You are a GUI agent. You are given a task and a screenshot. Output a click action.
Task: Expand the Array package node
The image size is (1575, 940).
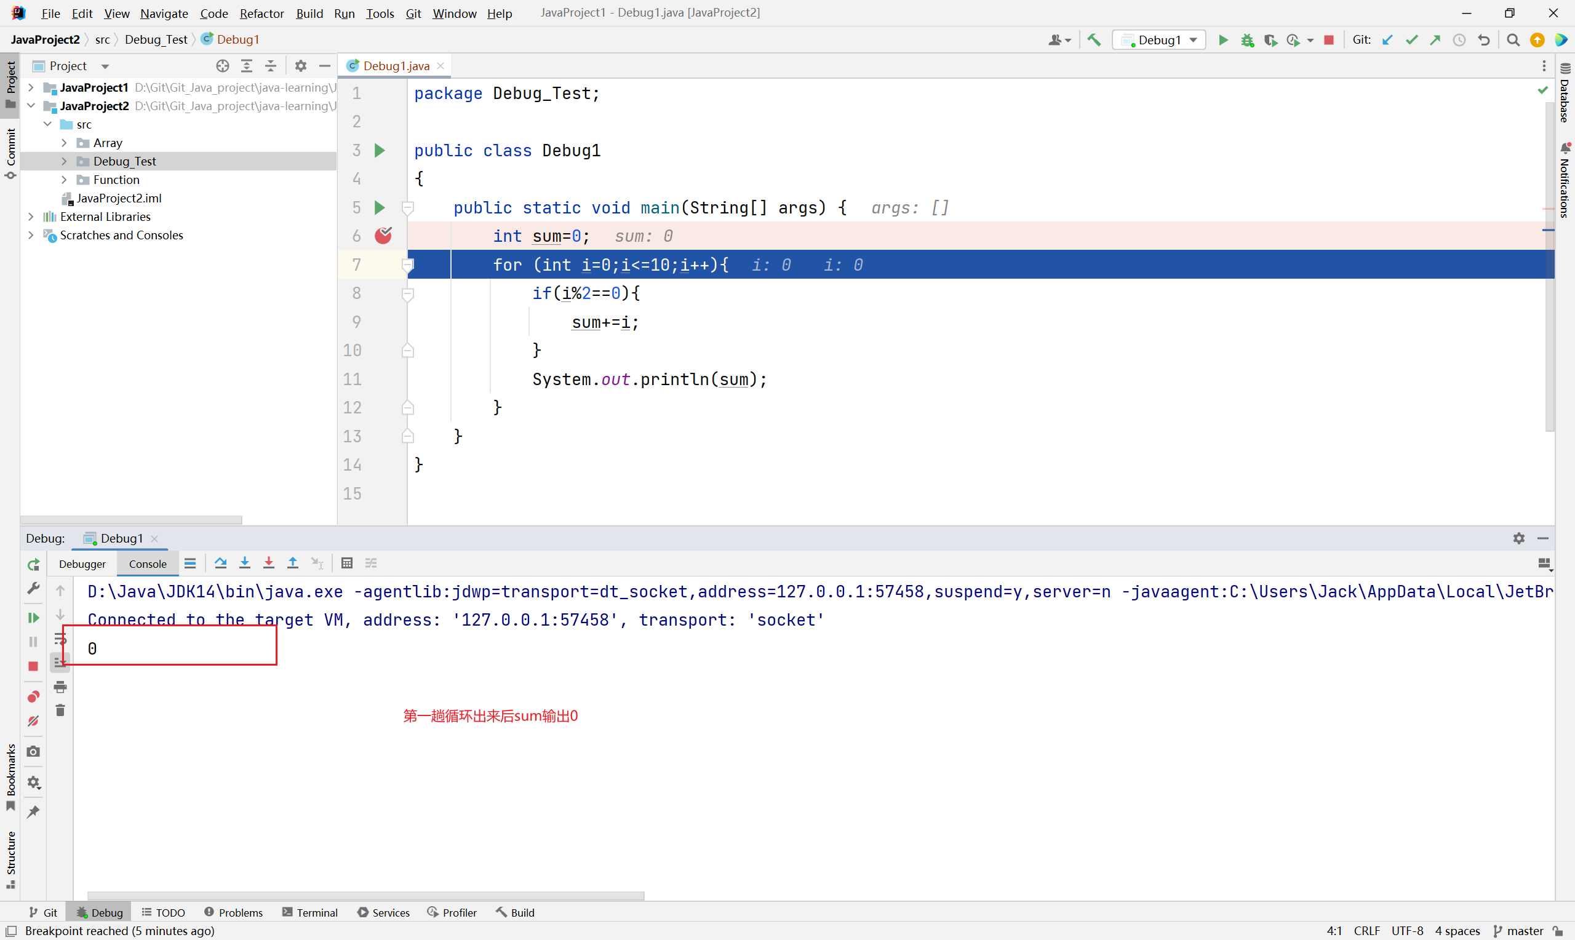tap(64, 143)
